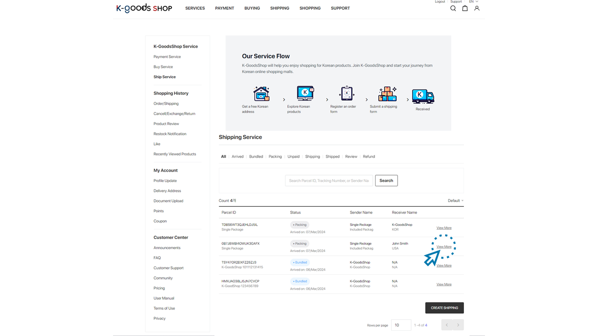Image resolution: width=598 pixels, height=336 pixels.
Task: Click the Search button
Action: pos(386,181)
